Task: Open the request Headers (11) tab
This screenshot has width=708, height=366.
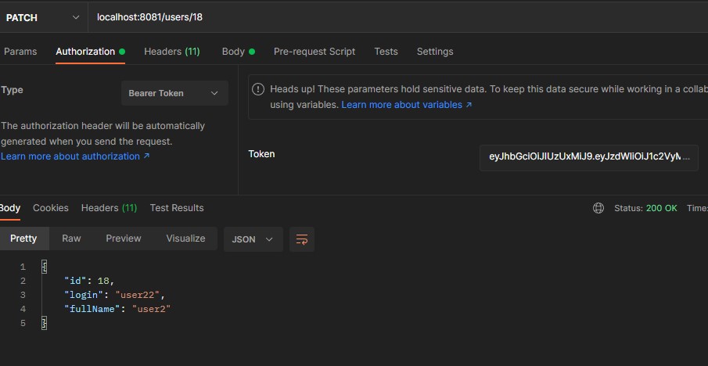Action: click(171, 52)
